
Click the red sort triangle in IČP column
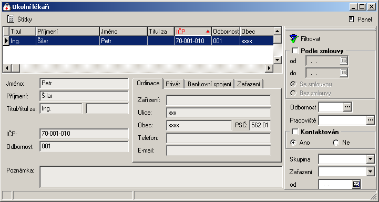coord(208,31)
